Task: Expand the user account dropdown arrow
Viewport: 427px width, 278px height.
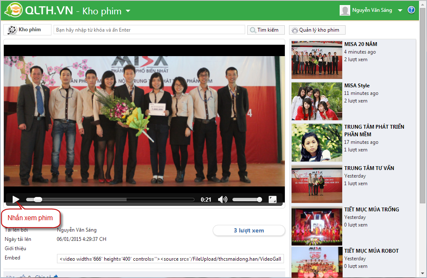Action: (400, 11)
